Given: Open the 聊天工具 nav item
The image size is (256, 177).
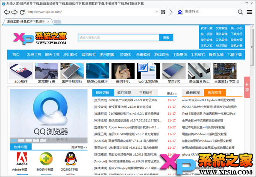Looking at the screenshot, I should pos(53,55).
